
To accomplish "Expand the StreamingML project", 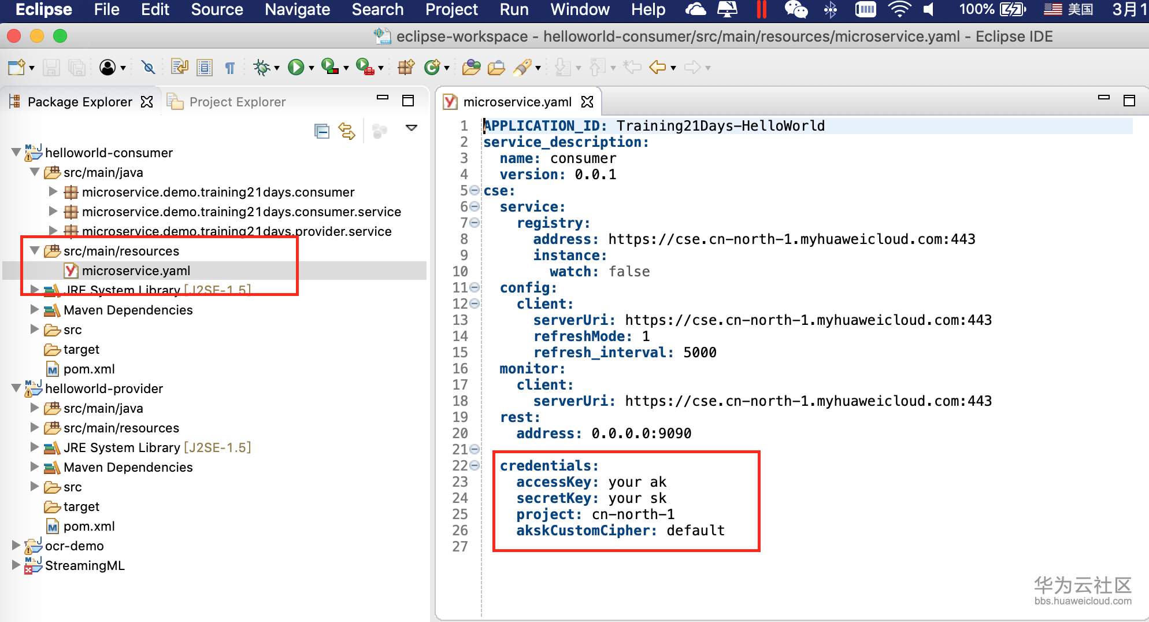I will click(x=16, y=565).
